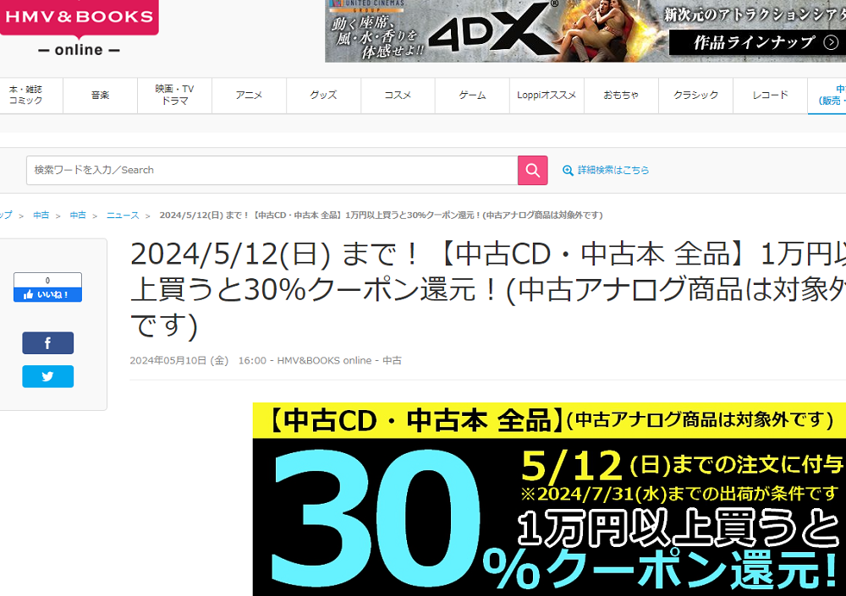Click the second 中古 breadcrumb link

click(x=78, y=216)
